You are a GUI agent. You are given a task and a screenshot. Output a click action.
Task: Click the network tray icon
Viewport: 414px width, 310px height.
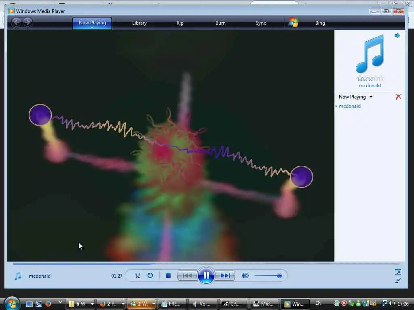(x=384, y=304)
